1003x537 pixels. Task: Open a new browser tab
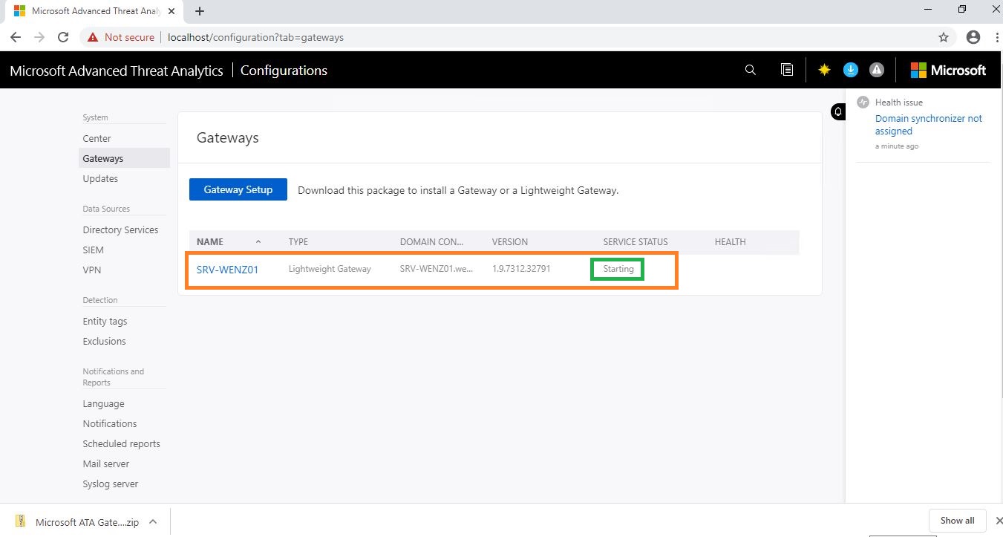point(200,11)
